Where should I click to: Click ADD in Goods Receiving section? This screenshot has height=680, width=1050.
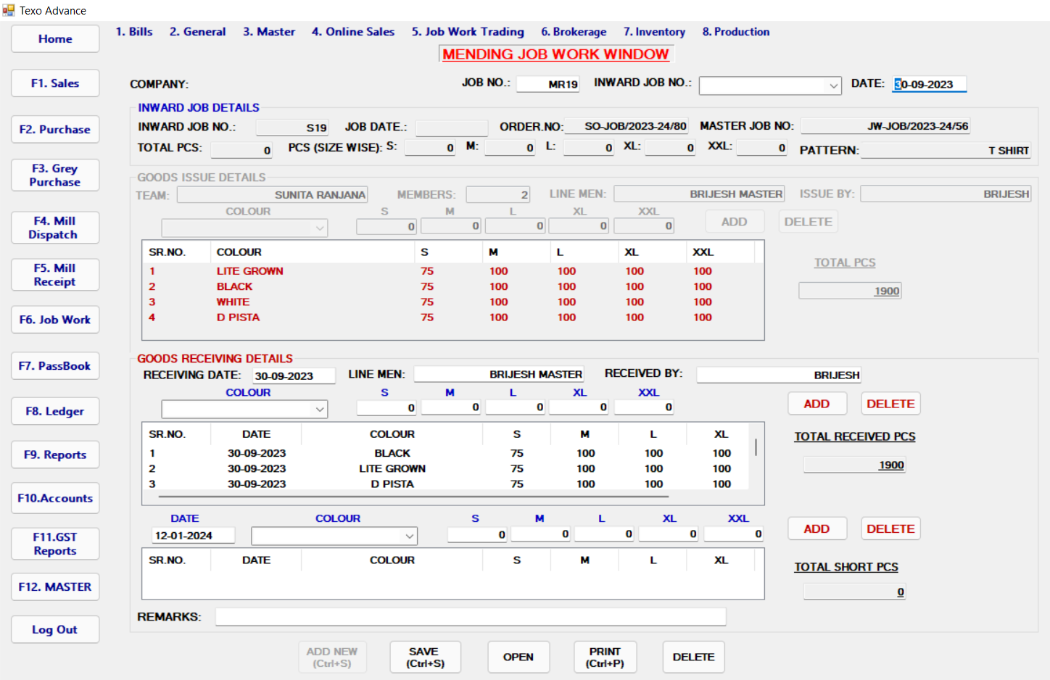[817, 404]
